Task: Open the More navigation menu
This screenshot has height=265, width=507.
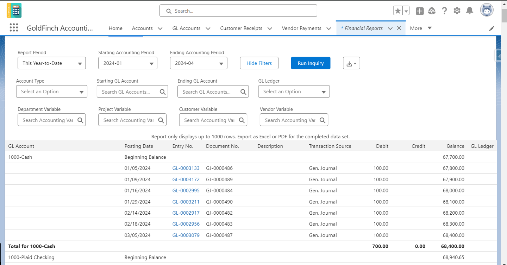Action: [x=421, y=28]
